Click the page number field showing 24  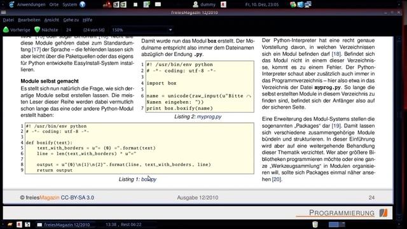(x=69, y=30)
